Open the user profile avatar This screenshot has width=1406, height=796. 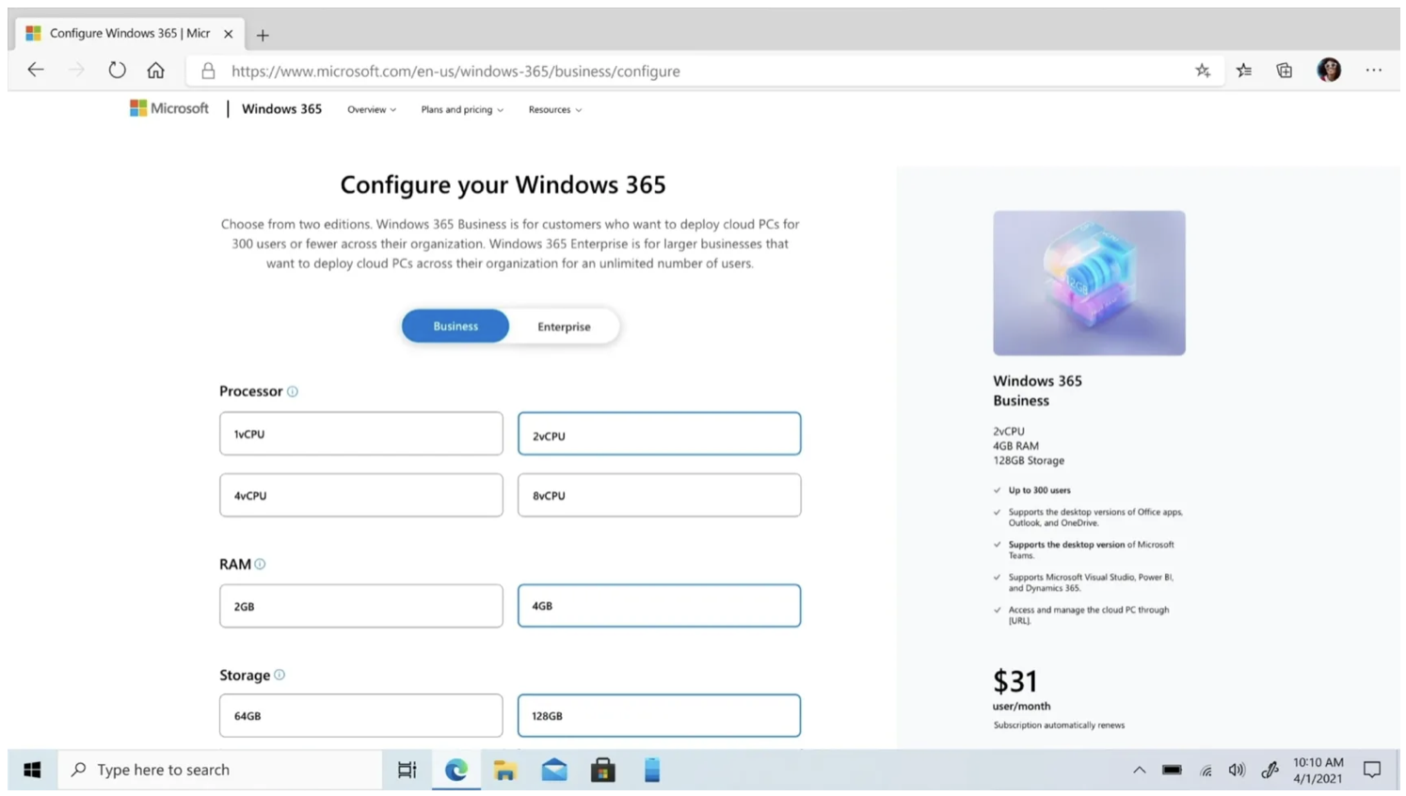(x=1329, y=70)
